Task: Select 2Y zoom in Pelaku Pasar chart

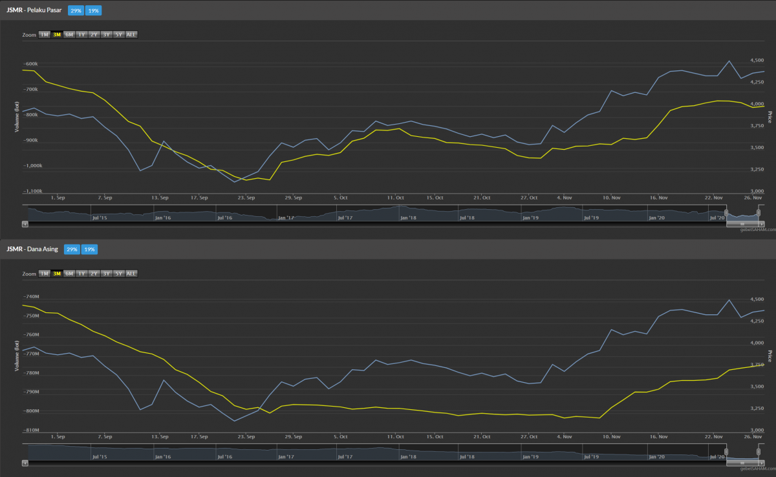Action: click(x=94, y=34)
